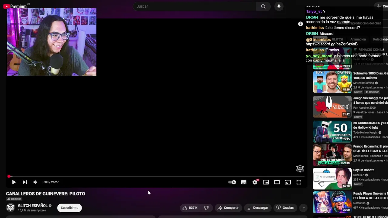Mute the video volume
The height and width of the screenshot is (218, 388).
[x=35, y=182]
